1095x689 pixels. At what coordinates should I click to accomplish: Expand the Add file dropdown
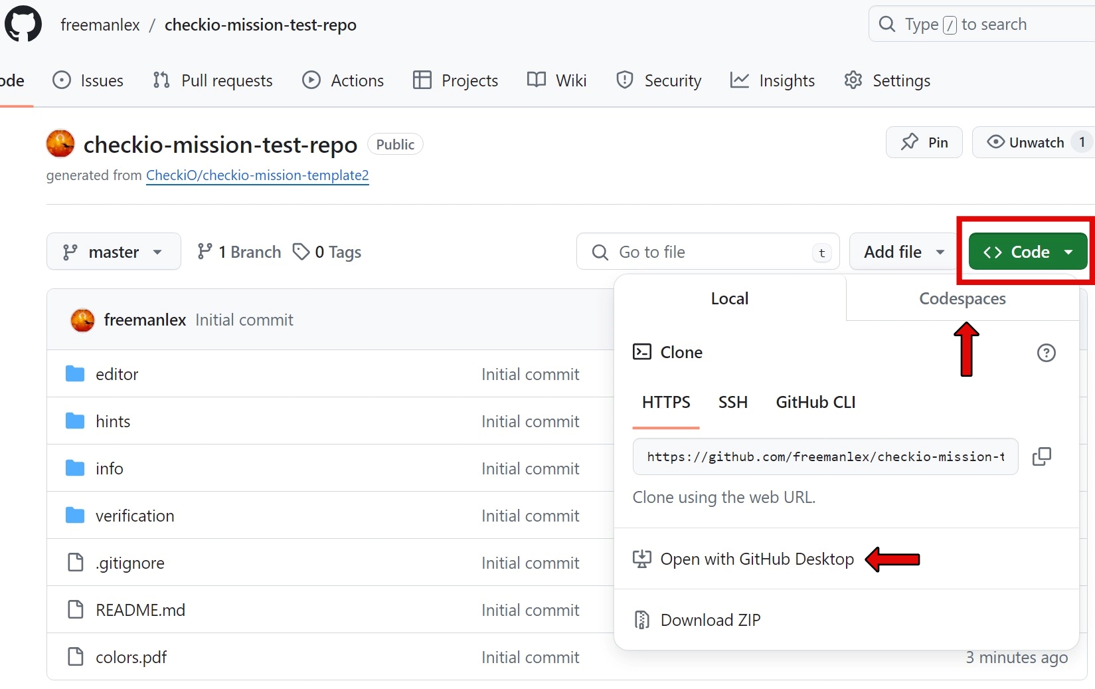point(902,252)
